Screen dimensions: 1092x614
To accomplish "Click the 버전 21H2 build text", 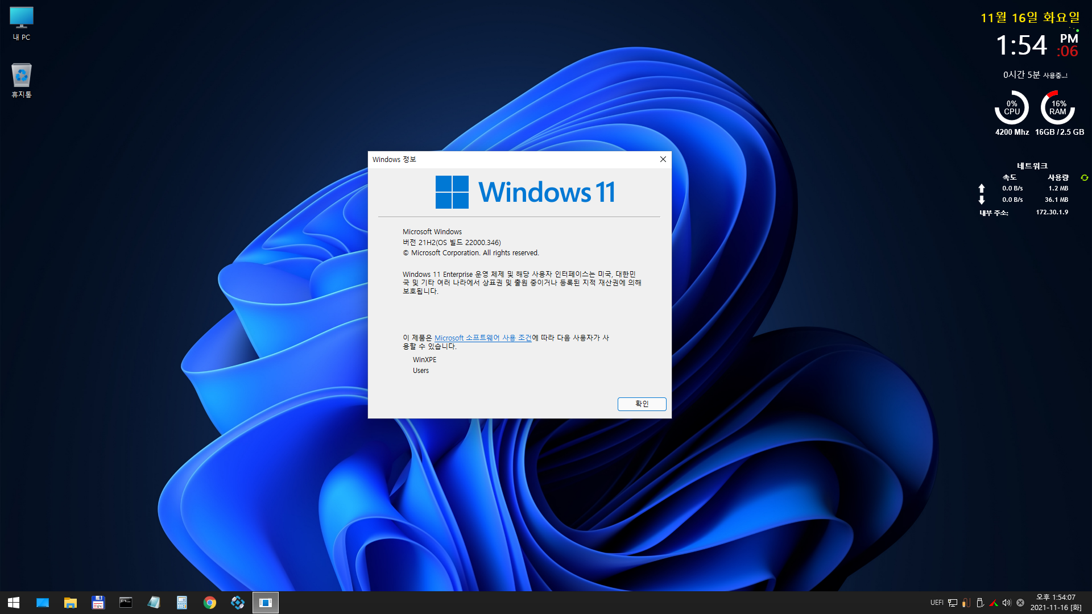I will [452, 242].
